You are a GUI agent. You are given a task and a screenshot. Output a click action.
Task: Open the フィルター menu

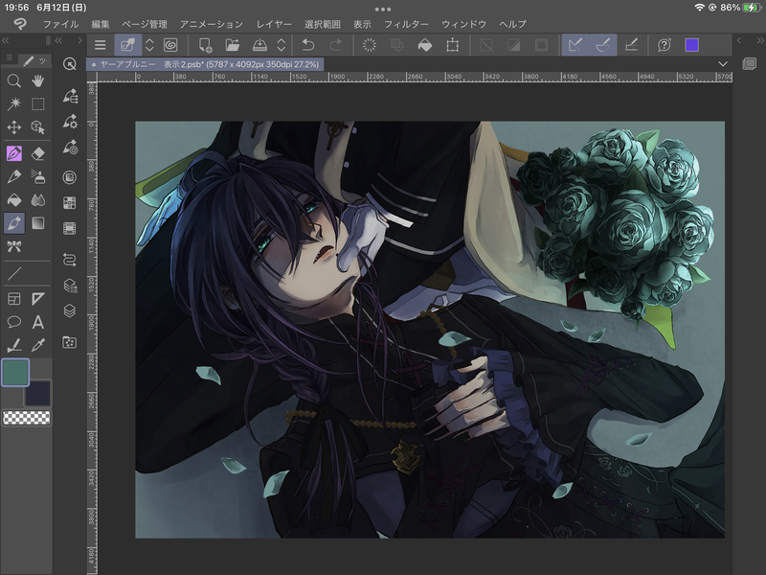pos(406,24)
